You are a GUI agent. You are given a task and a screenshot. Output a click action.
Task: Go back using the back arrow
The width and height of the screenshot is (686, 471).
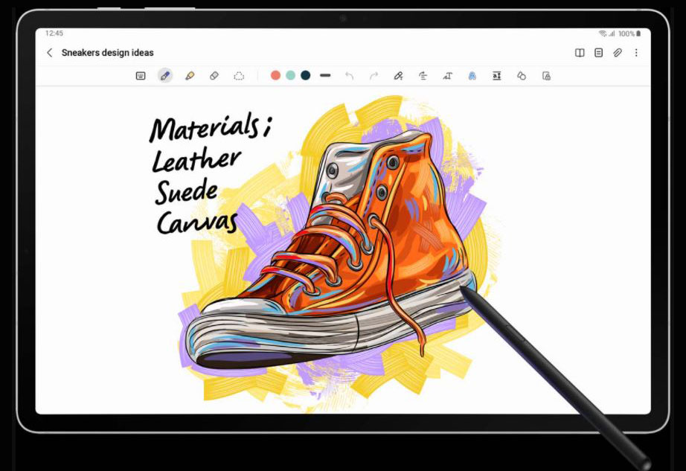(50, 53)
